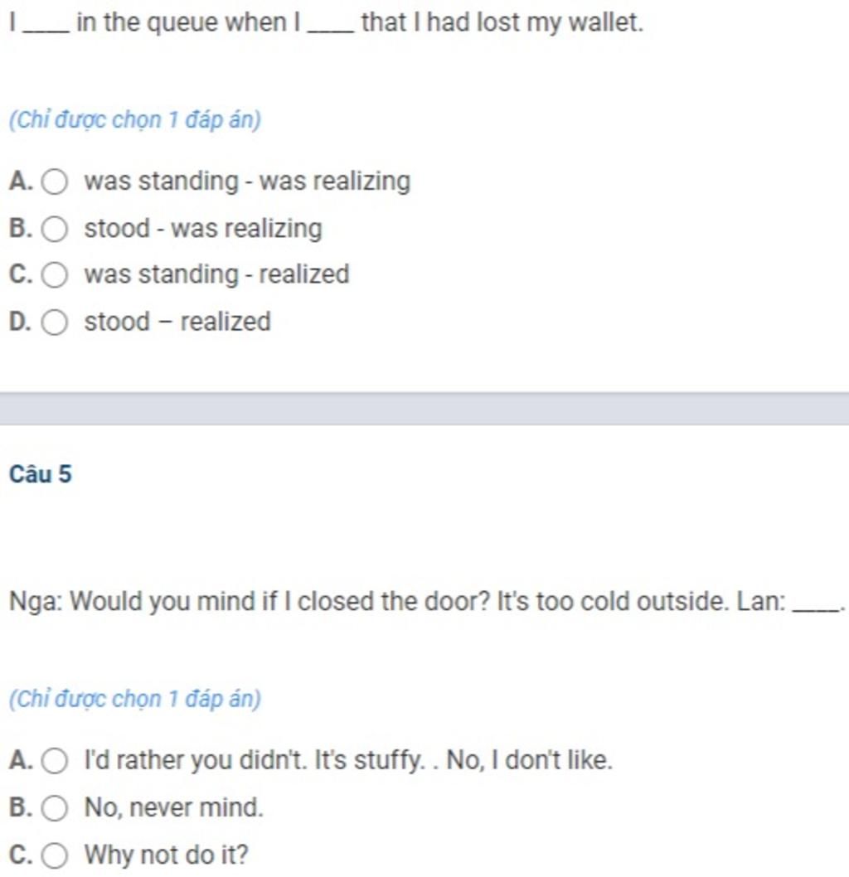Click the 'Câu 5' question heading
Viewport: 849px width, 877px height.
tap(41, 474)
